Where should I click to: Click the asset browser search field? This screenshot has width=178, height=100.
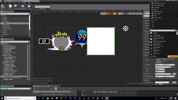163,31
